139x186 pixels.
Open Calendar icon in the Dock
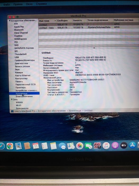click(x=36, y=146)
